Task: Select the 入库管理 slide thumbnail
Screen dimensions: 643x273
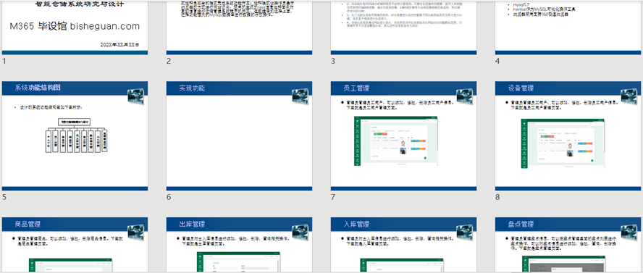Action: (404, 245)
